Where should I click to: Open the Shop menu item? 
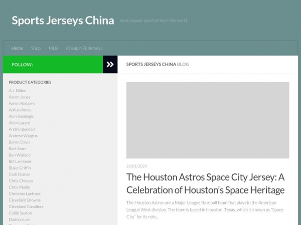[36, 48]
